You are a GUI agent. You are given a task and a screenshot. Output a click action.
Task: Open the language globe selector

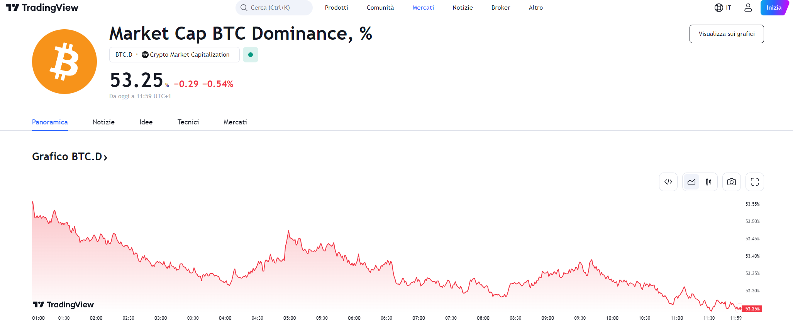723,8
